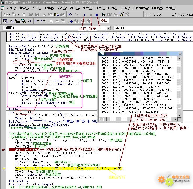Open the Form Layout Window icon

(115, 14)
